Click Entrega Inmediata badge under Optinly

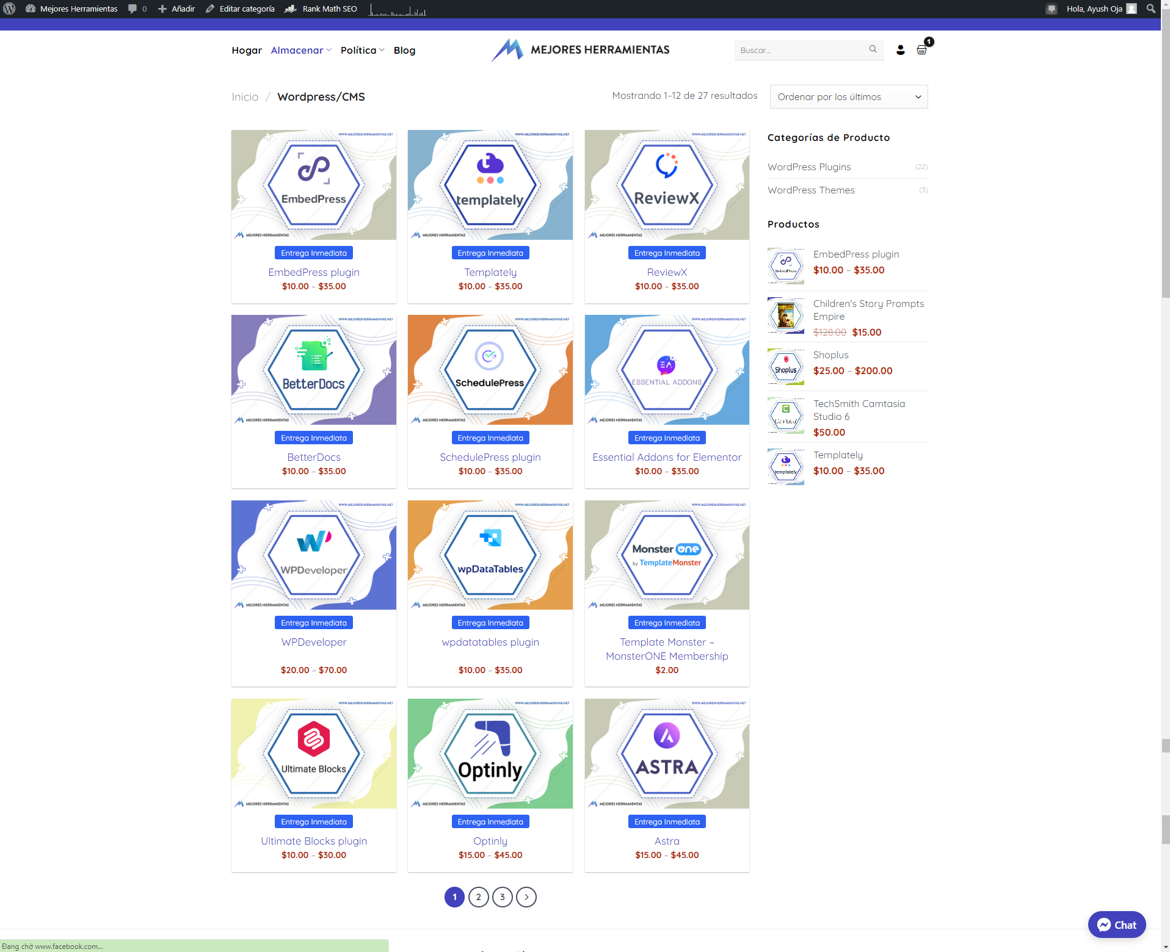[490, 821]
